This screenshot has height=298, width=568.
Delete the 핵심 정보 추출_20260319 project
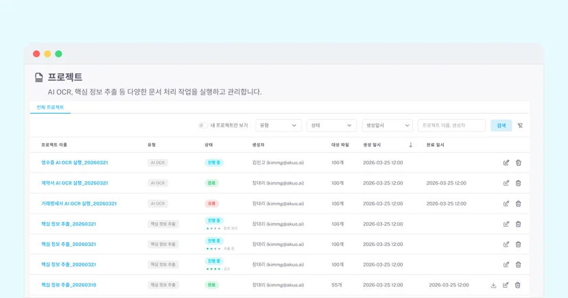(518, 285)
